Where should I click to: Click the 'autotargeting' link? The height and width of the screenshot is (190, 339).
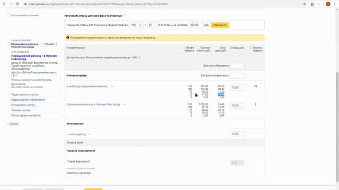tap(77, 135)
